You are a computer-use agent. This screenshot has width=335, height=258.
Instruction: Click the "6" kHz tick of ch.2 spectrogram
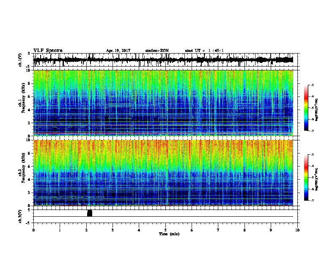[30, 167]
